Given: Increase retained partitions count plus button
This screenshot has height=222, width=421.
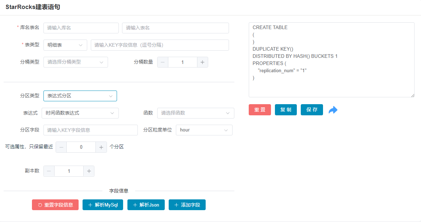Looking at the screenshot, I should (101, 147).
